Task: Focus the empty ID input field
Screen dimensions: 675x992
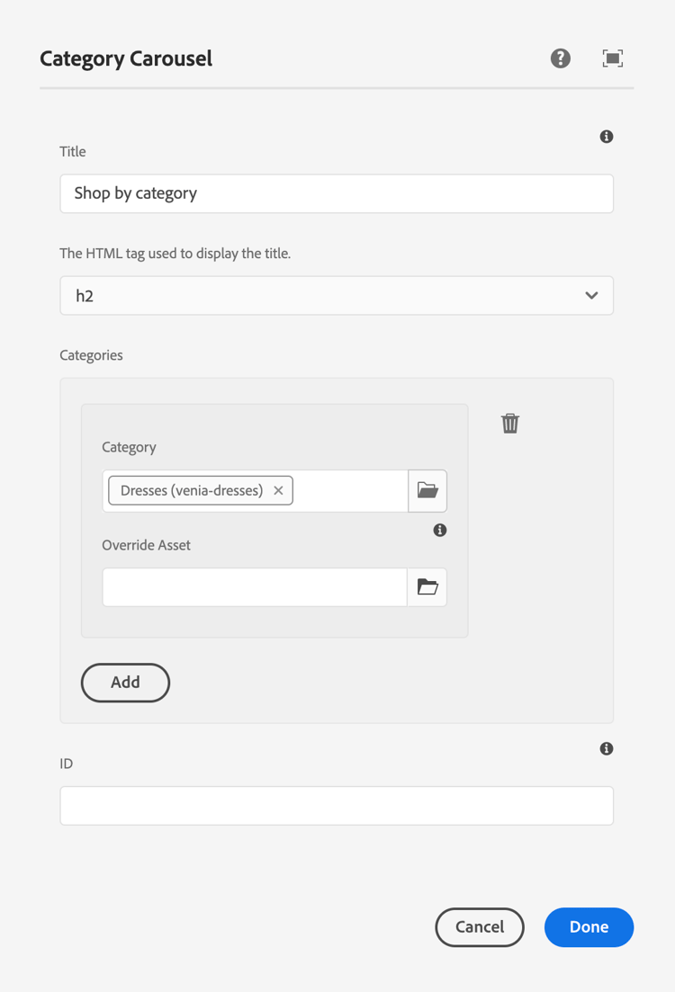Action: point(337,805)
